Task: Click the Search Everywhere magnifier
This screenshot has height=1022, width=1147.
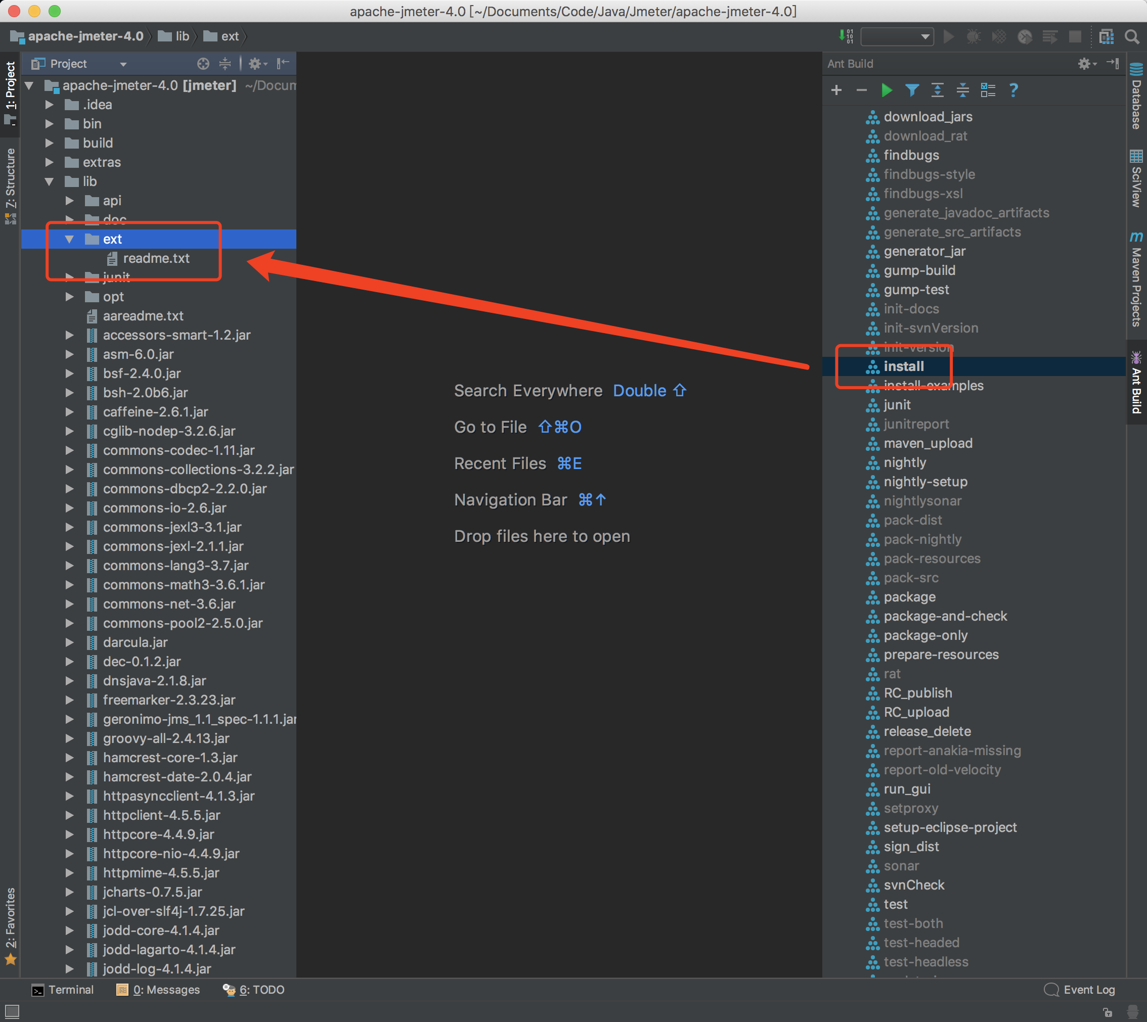Action: point(1132,36)
